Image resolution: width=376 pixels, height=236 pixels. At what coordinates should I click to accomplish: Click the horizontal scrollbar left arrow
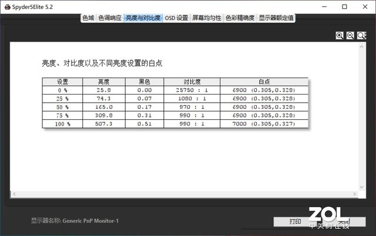point(14,194)
